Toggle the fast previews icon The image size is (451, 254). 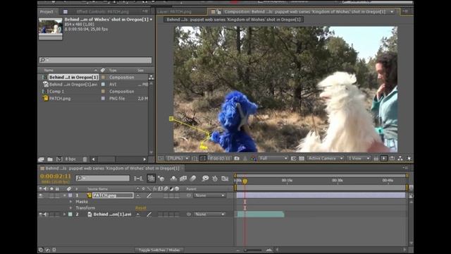384,158
